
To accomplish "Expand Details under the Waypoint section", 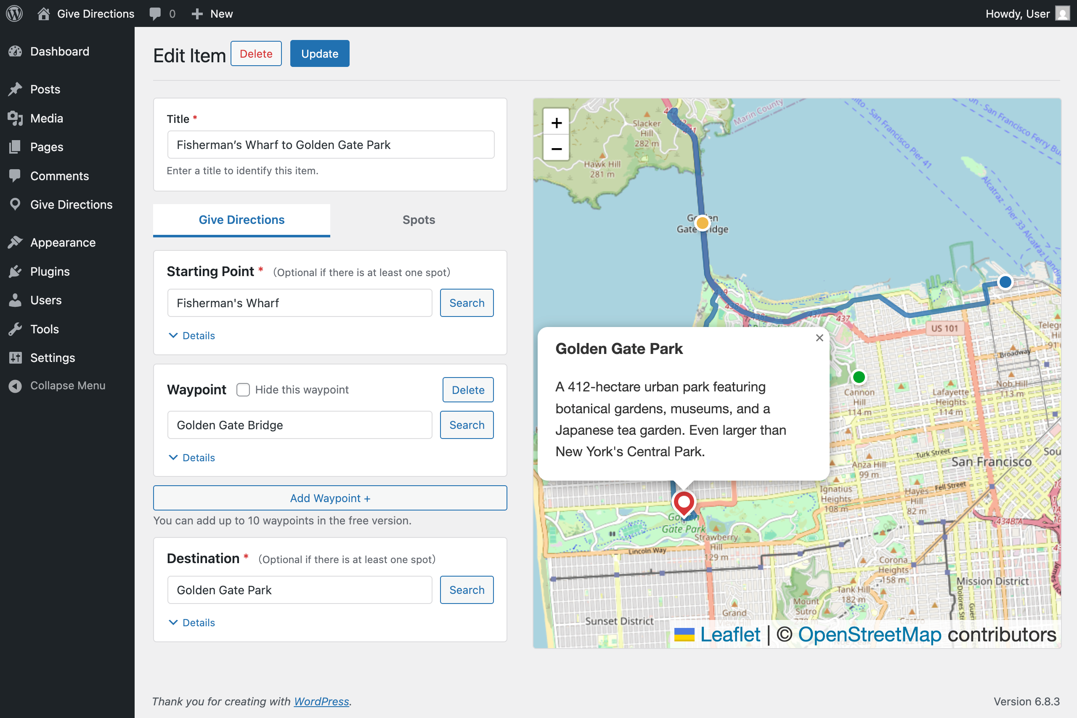I will tap(192, 457).
